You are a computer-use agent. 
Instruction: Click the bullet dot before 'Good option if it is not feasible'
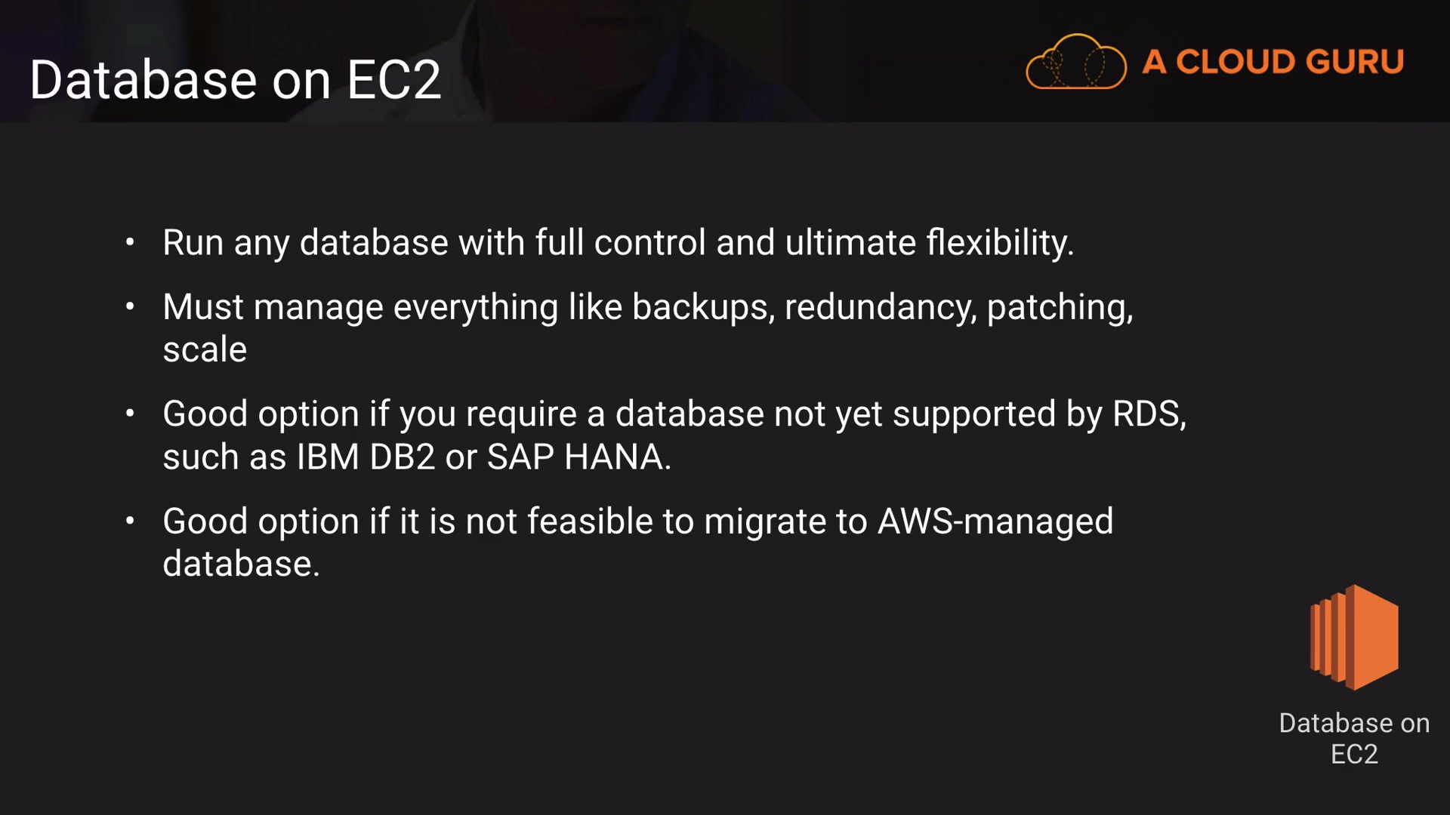click(x=130, y=521)
